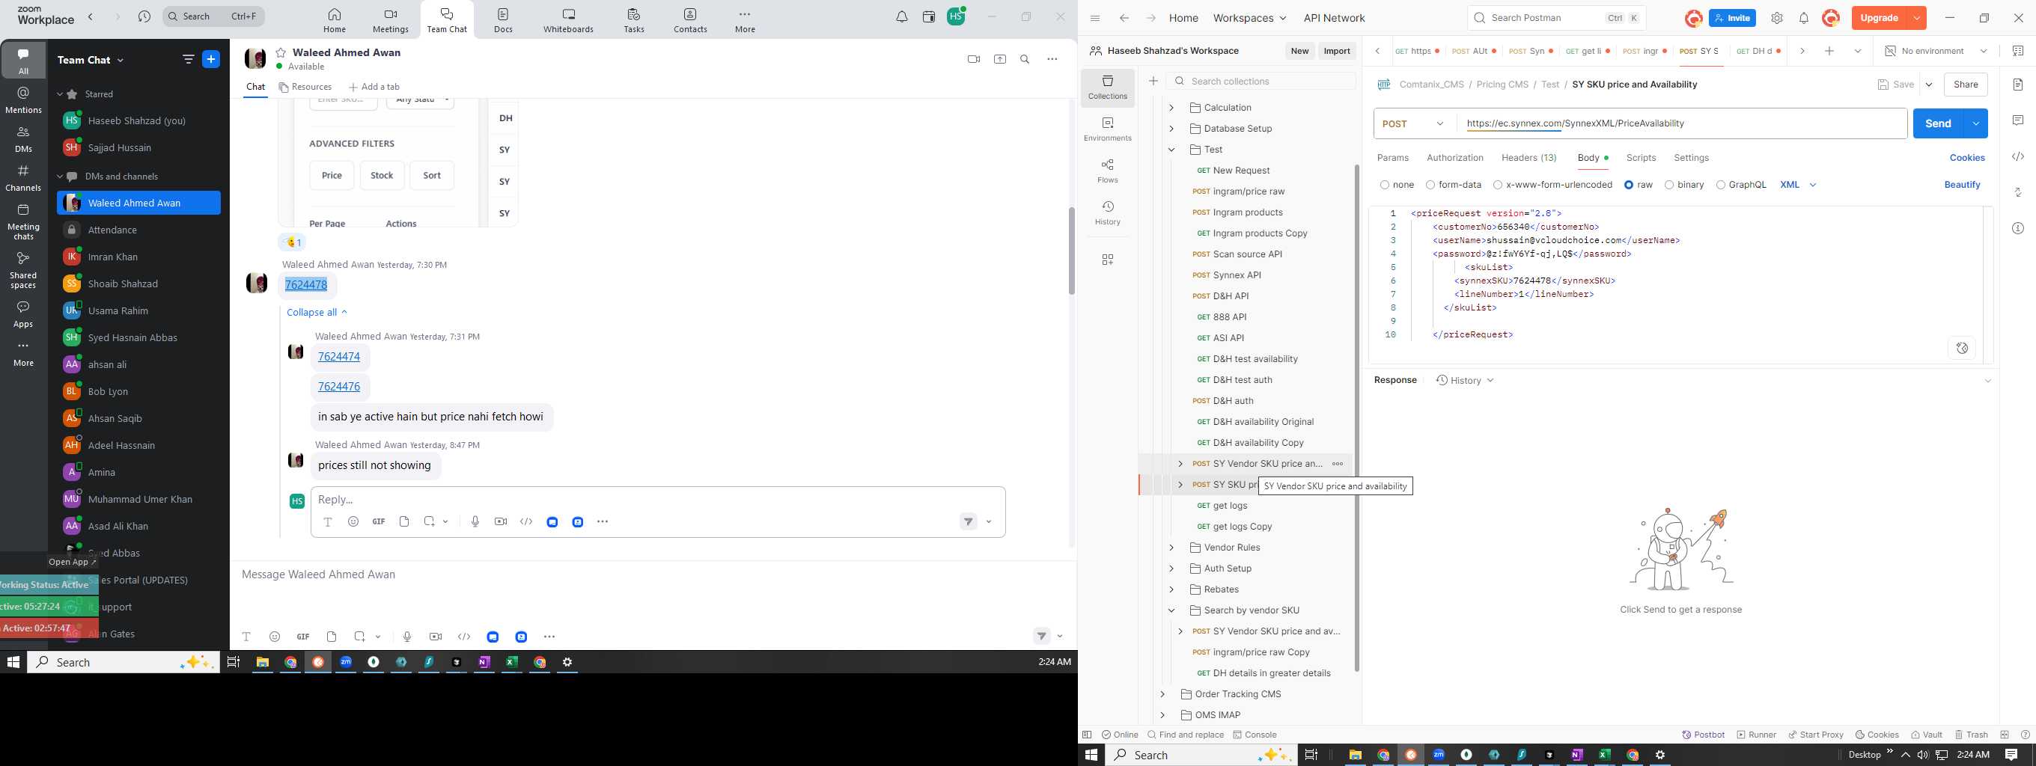Click Beautify link in body editor
Screen dimensions: 2036x766
click(1962, 185)
